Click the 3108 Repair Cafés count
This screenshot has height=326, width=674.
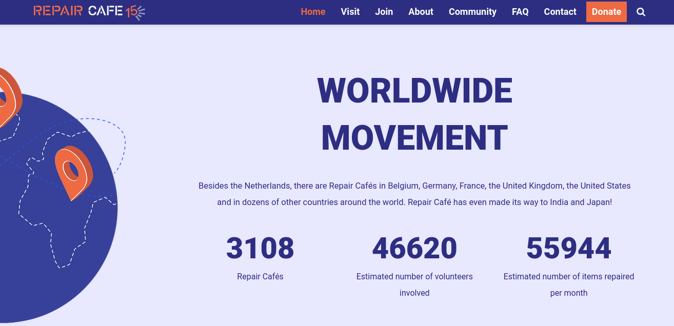click(260, 248)
